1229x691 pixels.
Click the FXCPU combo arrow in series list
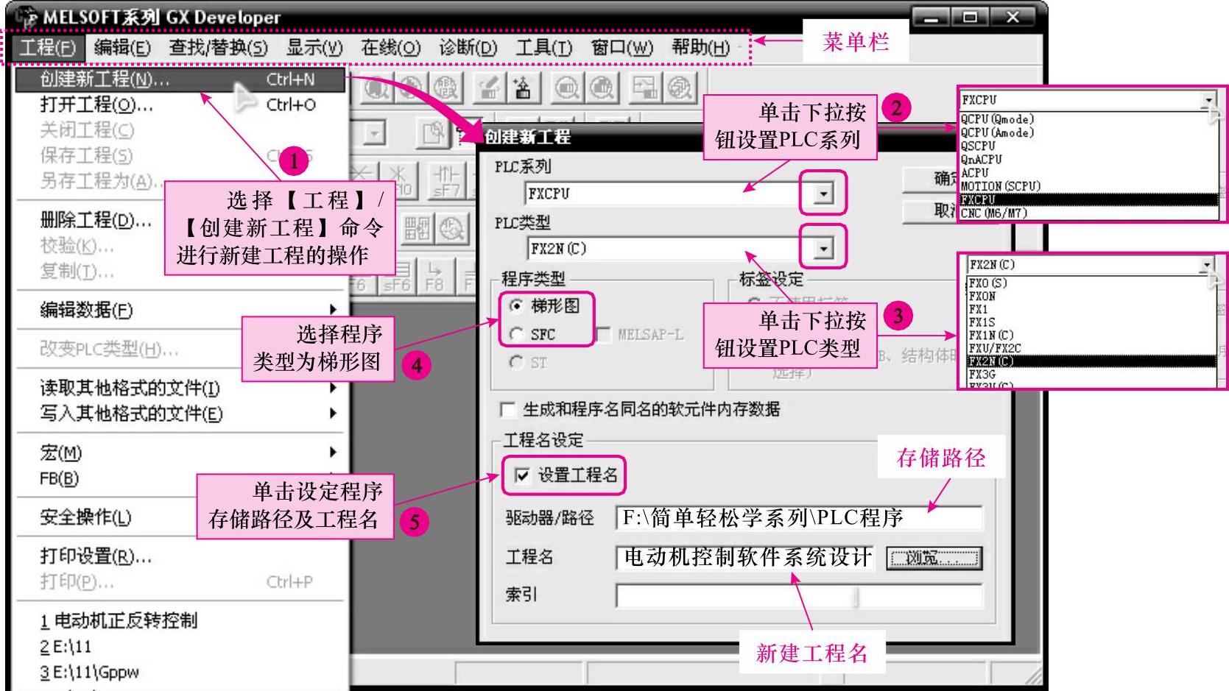pos(1208,100)
